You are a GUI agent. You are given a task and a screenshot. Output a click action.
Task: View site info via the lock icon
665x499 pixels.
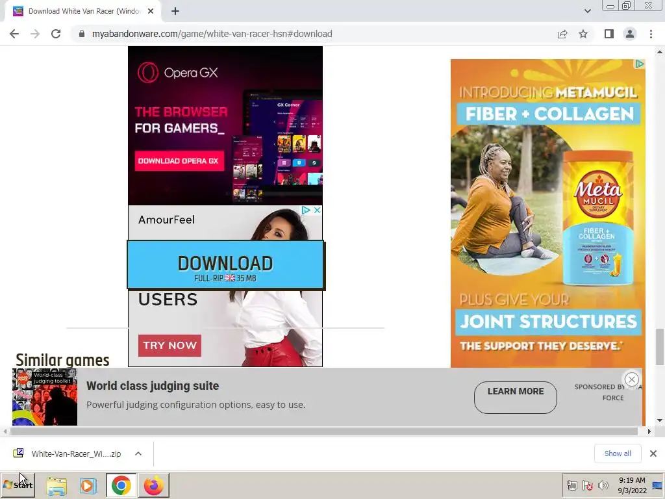pyautogui.click(x=82, y=34)
